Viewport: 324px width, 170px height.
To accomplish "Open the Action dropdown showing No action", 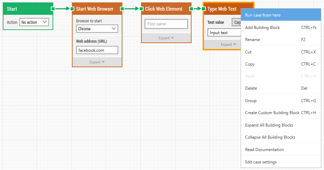I will 34,22.
